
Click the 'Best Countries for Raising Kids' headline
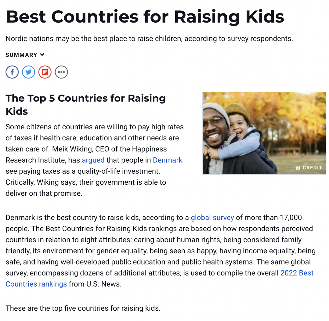point(145,17)
